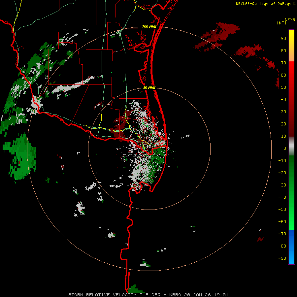Click the -40 value on velocity scale
This screenshot has width=297, height=297.
[x=282, y=197]
